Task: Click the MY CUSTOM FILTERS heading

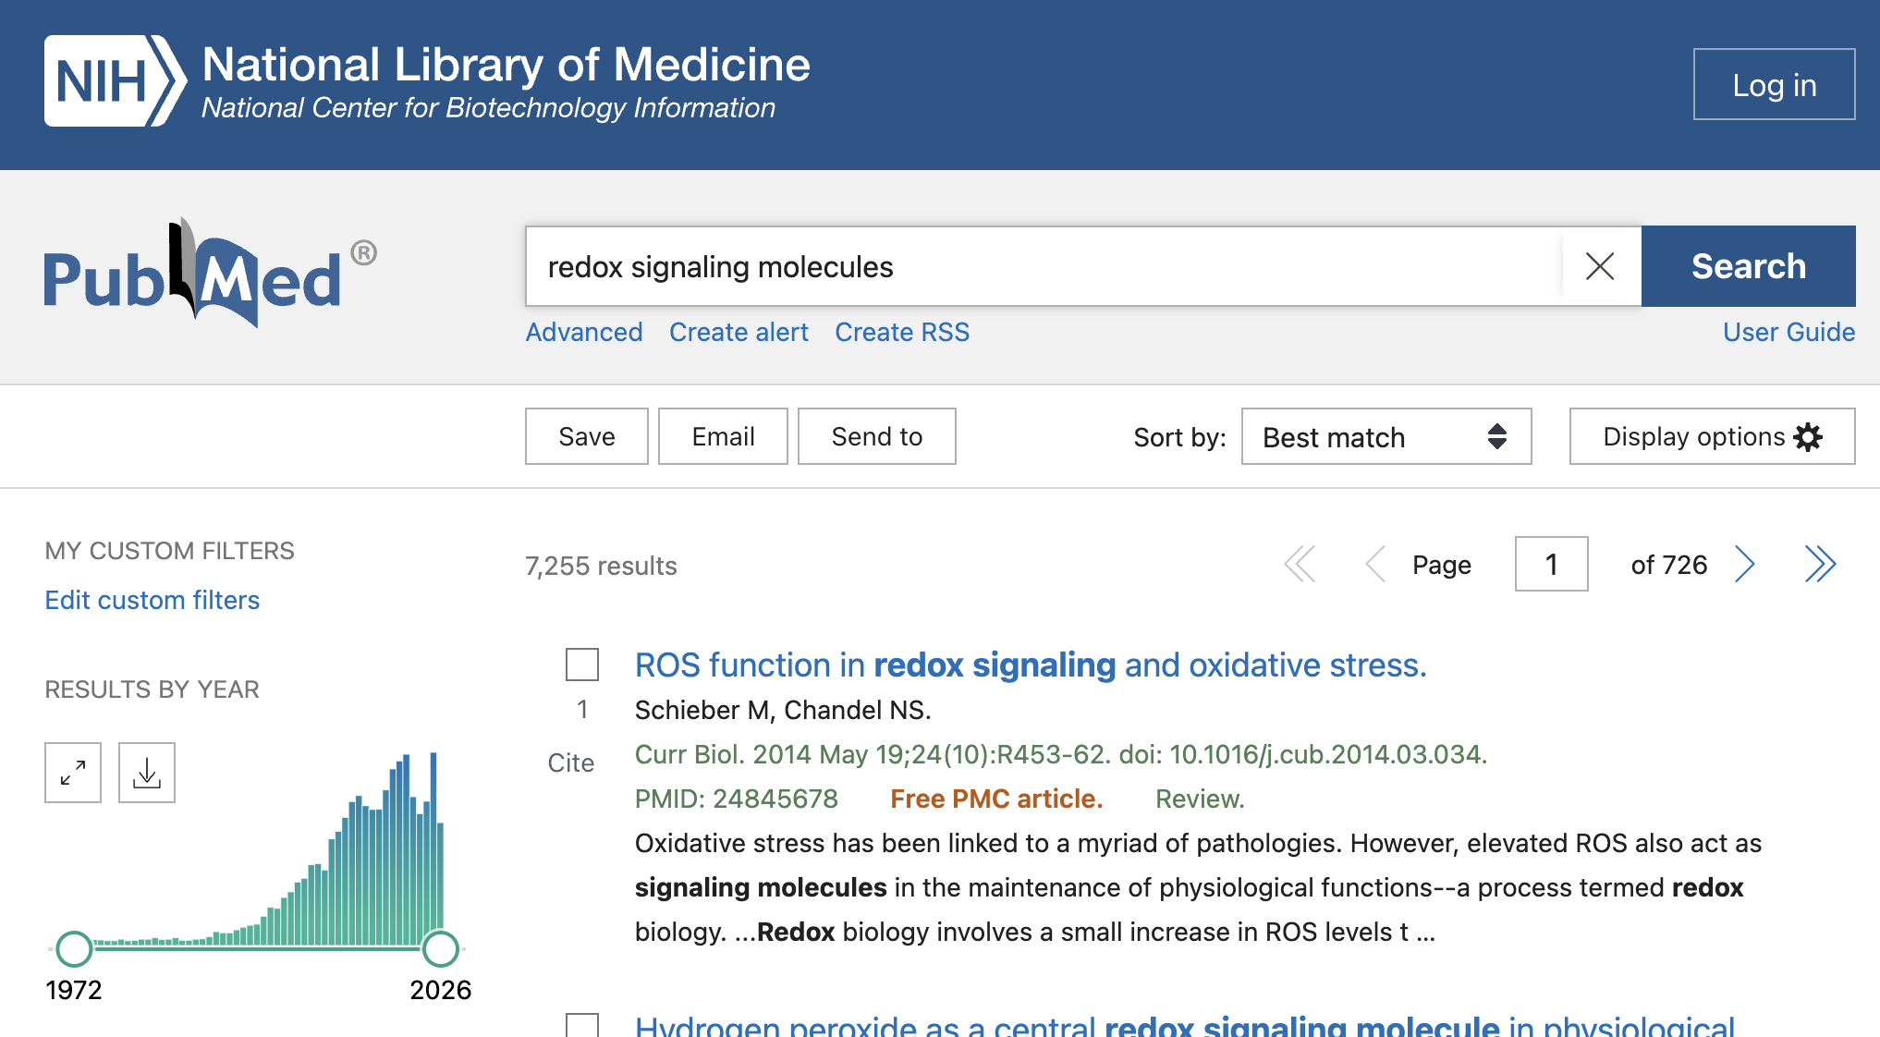Action: click(169, 551)
